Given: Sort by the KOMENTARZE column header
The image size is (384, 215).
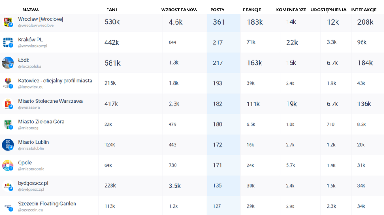Looking at the screenshot, I should click(x=291, y=10).
